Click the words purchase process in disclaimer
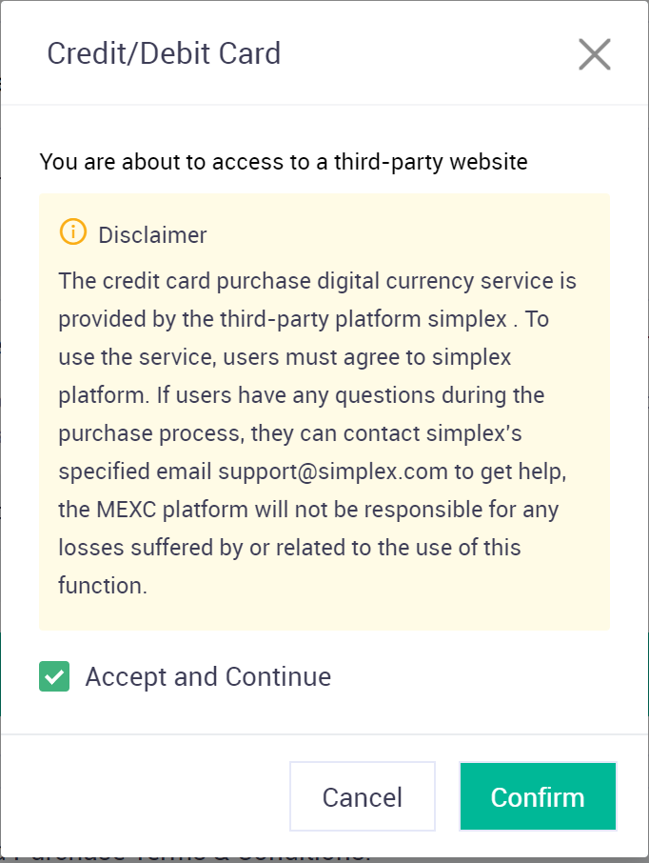This screenshot has height=863, width=649. pyautogui.click(x=151, y=433)
